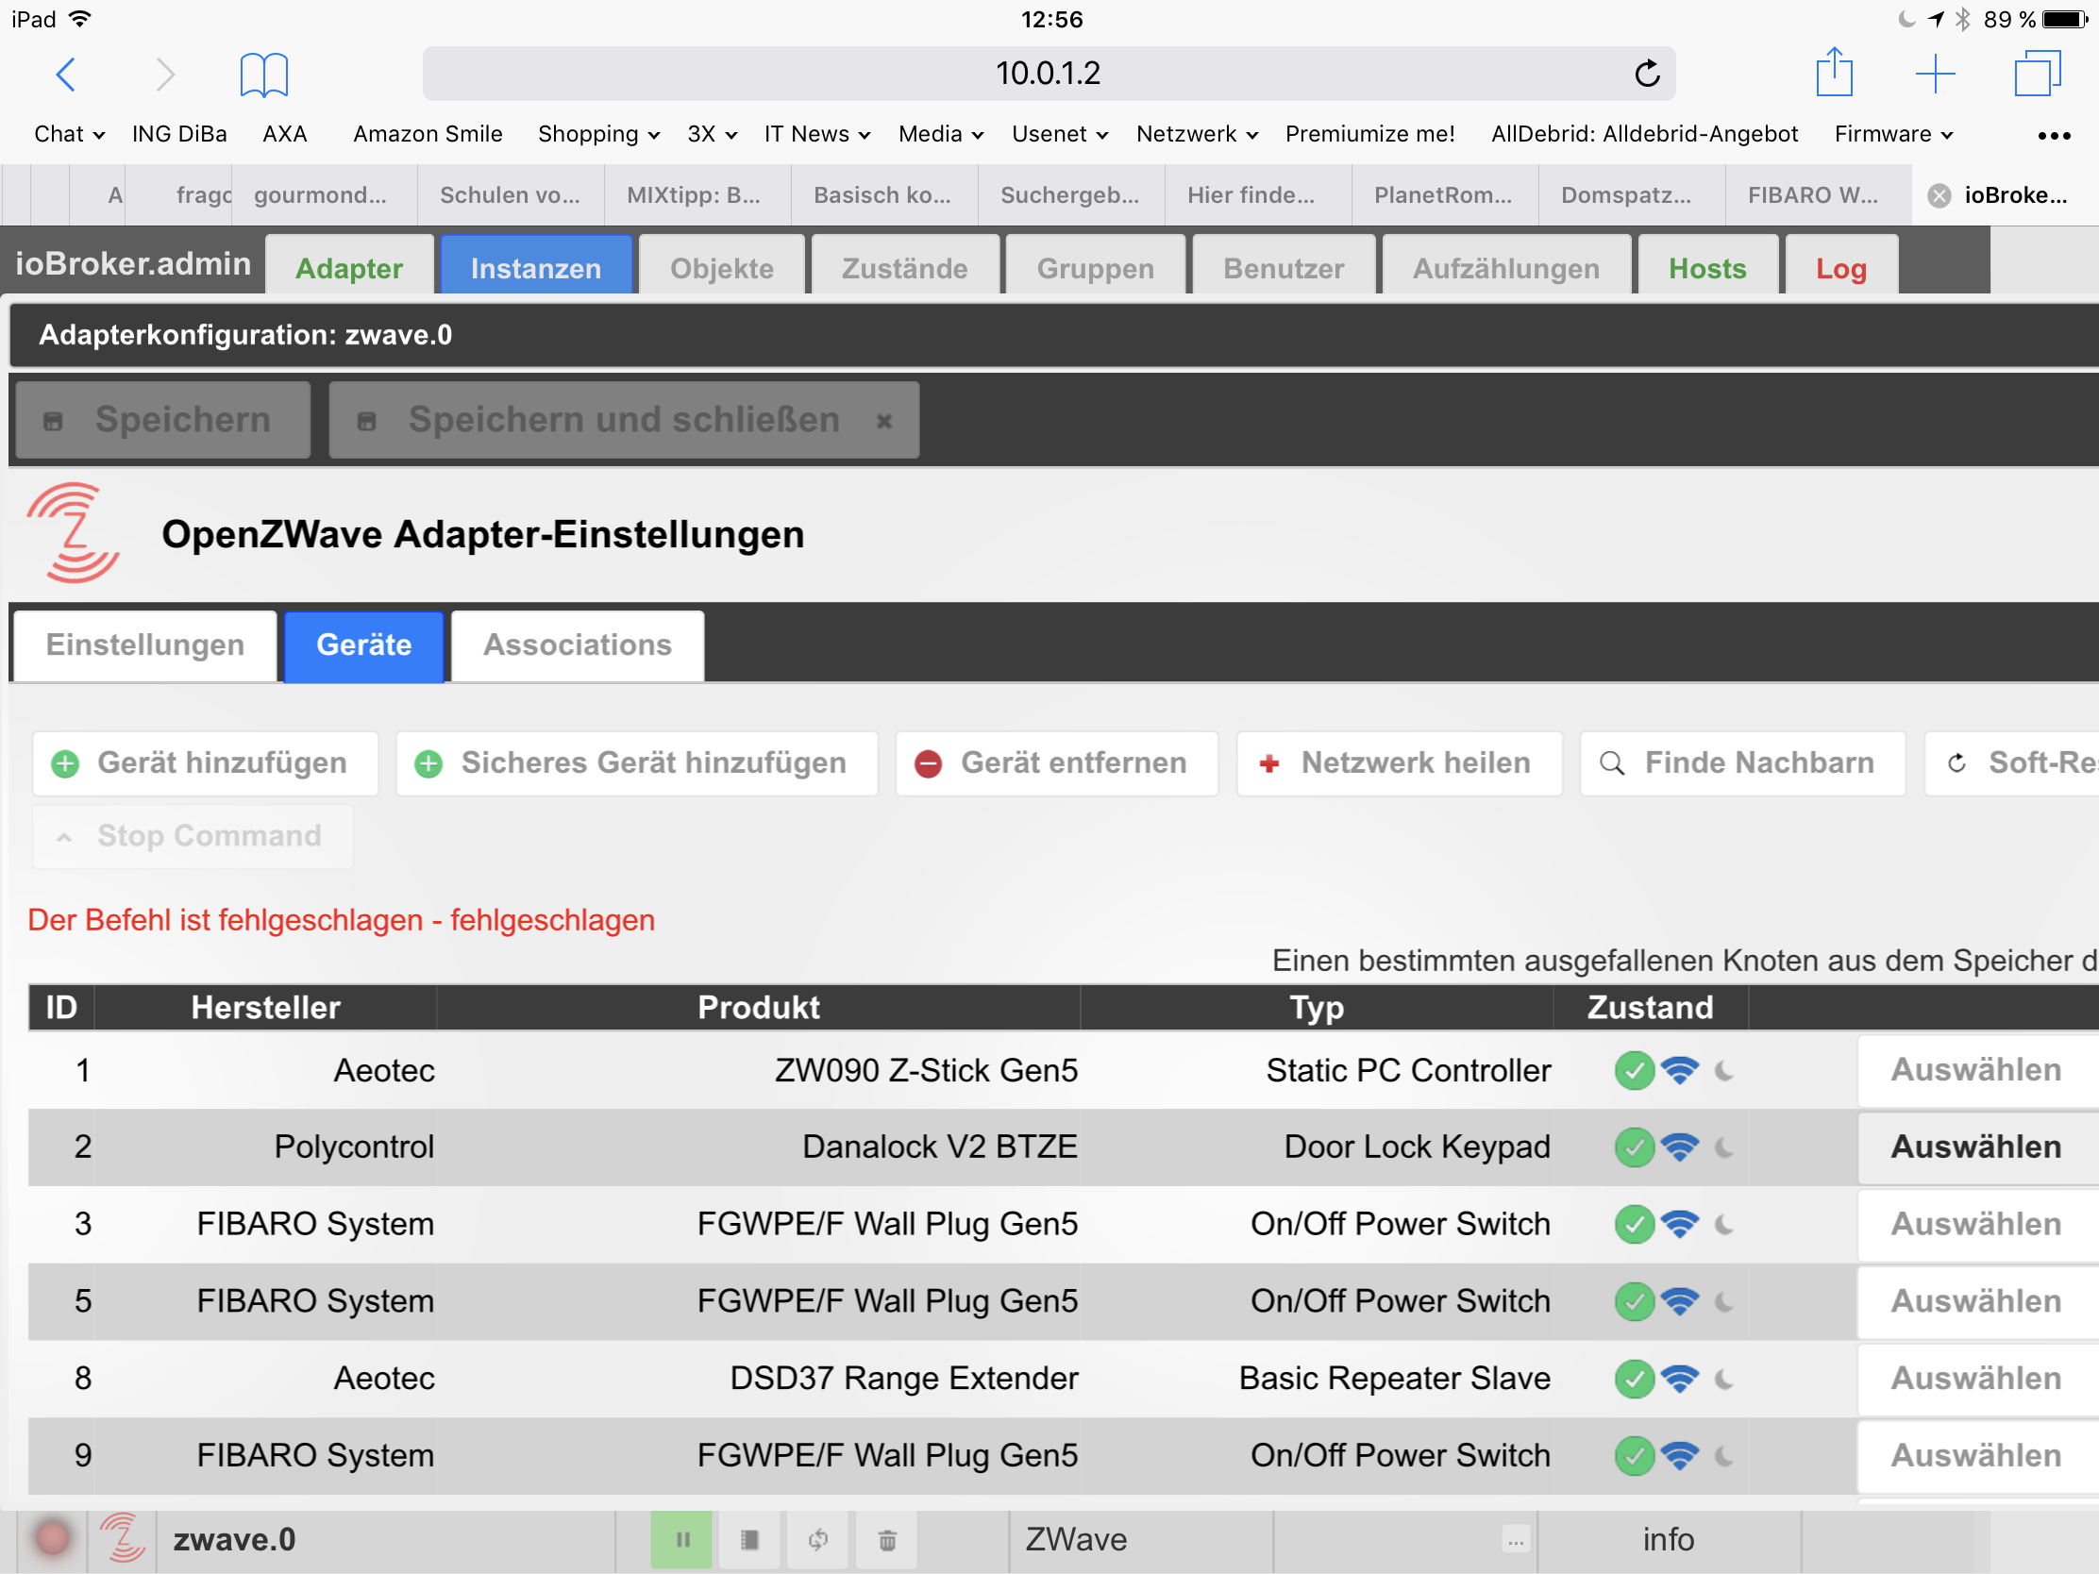The width and height of the screenshot is (2099, 1574).
Task: Click Gerät hinzufügen button
Action: click(x=205, y=762)
